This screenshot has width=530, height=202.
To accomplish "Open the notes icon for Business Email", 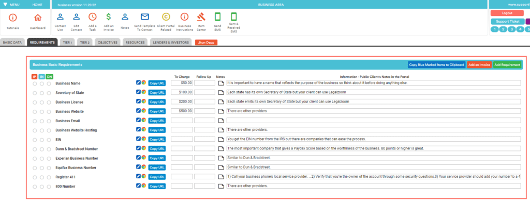I will click(x=220, y=121).
